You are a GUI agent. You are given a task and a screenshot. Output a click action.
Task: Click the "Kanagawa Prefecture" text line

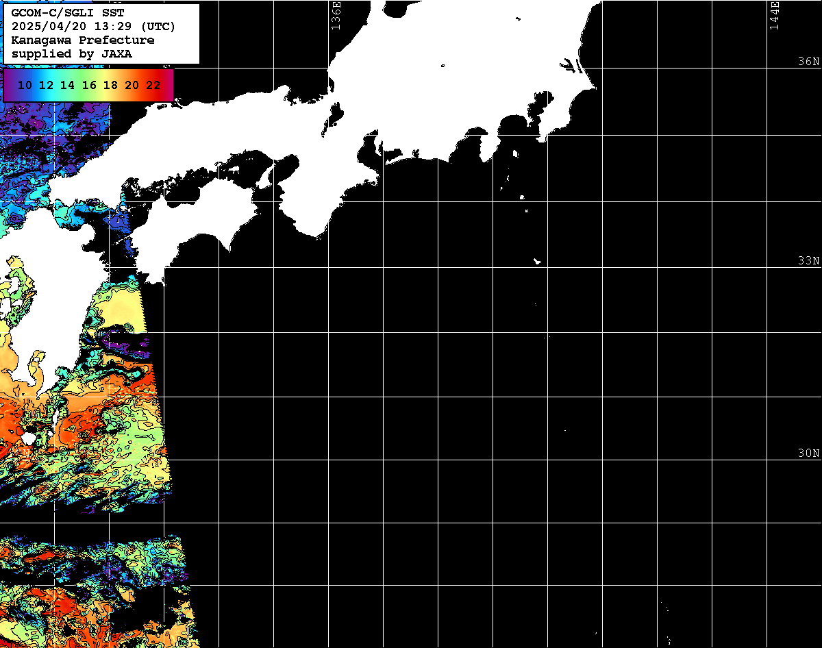coord(84,40)
